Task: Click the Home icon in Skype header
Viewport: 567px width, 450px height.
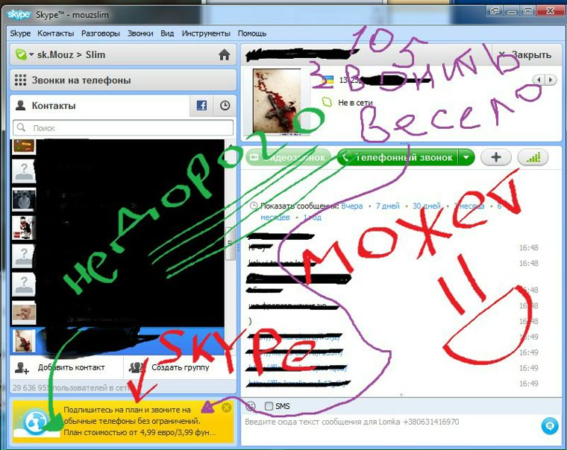Action: (x=224, y=55)
